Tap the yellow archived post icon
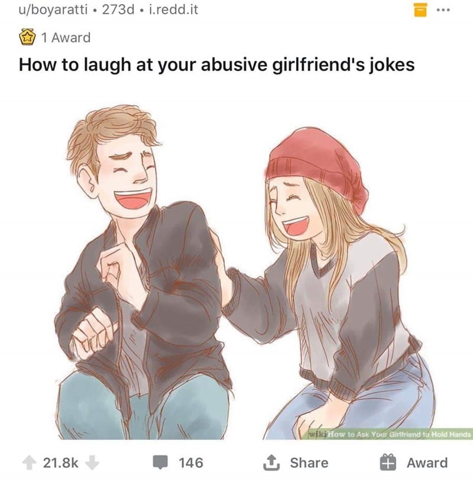This screenshot has width=473, height=482. (x=420, y=10)
